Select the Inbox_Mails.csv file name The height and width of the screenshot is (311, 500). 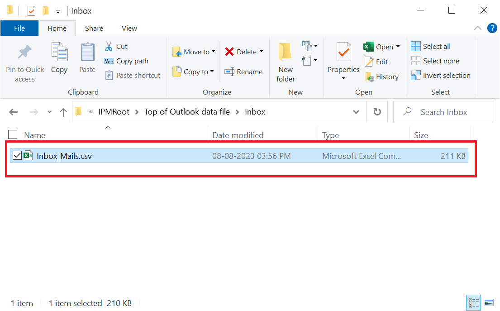click(x=64, y=156)
